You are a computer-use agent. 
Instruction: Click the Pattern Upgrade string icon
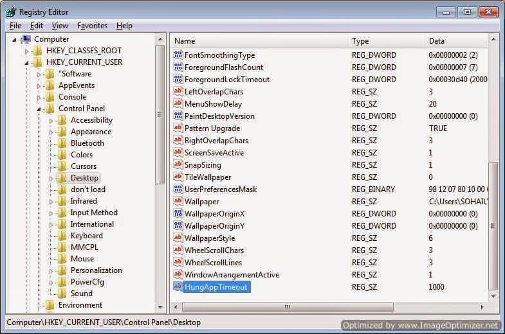[x=178, y=128]
